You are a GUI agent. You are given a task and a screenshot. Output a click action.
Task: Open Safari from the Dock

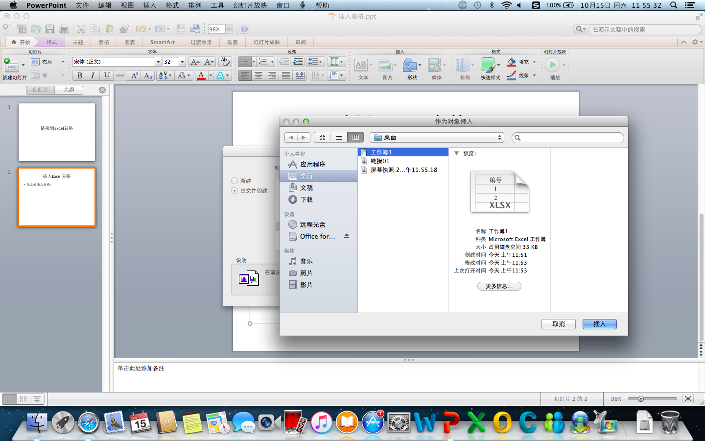89,422
